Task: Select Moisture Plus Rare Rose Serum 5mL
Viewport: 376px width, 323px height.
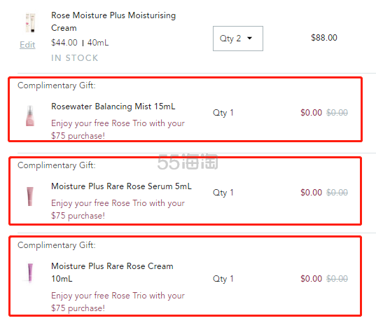Action: coord(121,186)
